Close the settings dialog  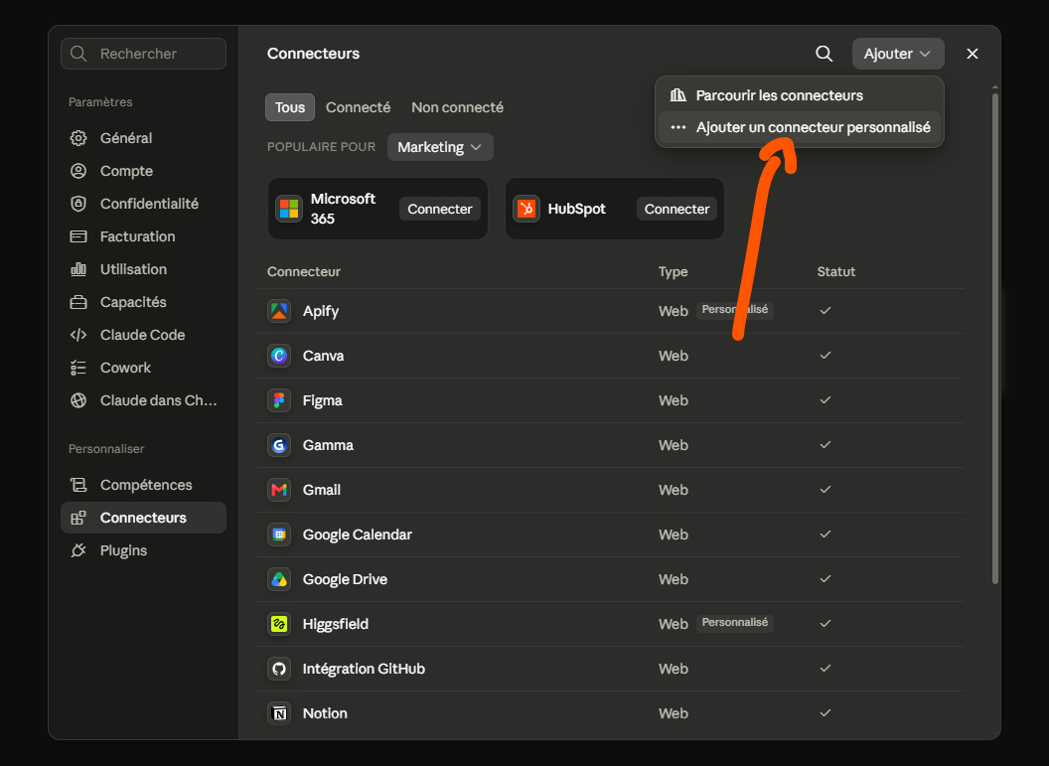[973, 54]
